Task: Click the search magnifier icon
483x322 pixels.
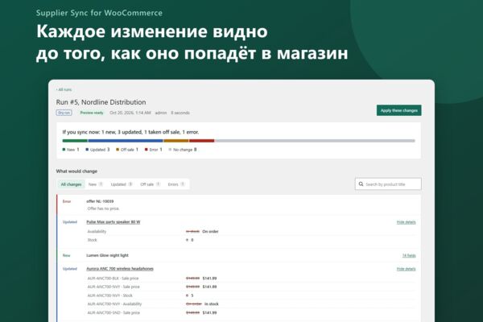Action: (361, 184)
